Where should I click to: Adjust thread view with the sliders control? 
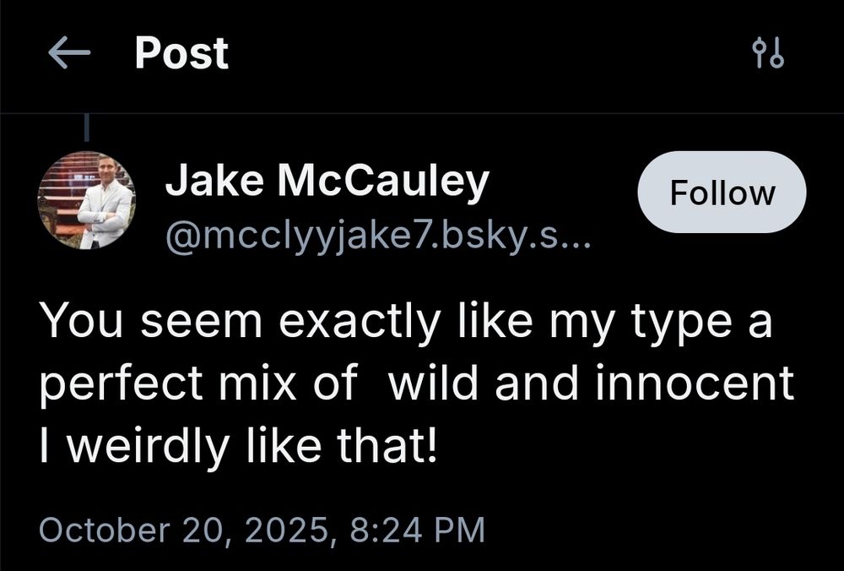point(766,52)
